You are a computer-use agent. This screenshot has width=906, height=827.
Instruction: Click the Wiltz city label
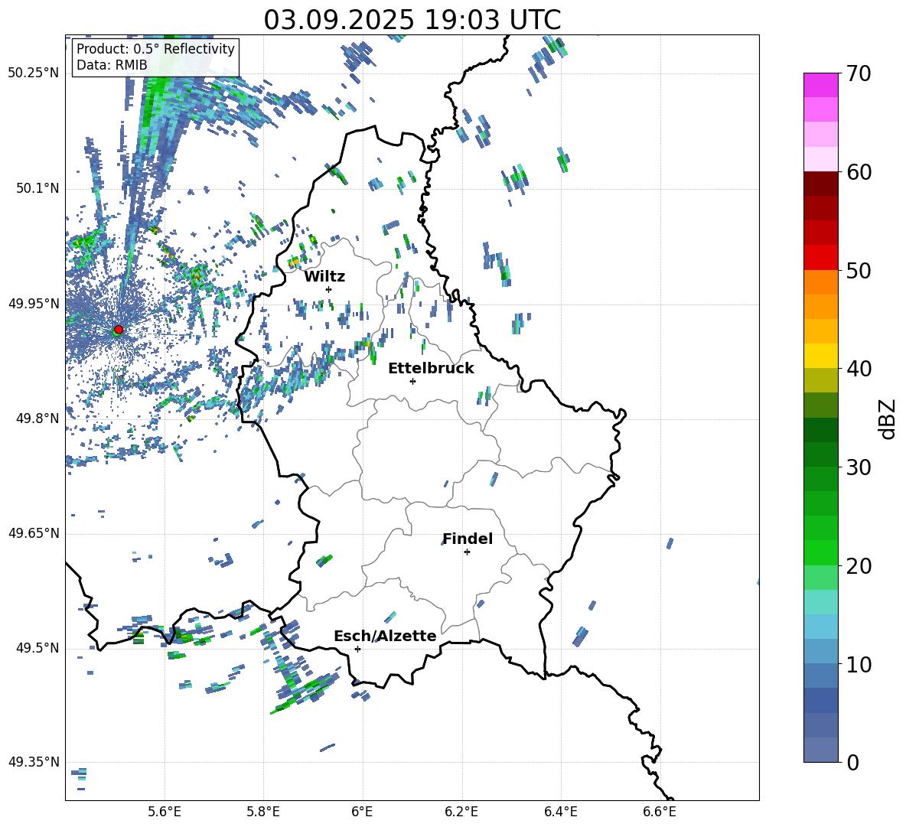coord(324,276)
